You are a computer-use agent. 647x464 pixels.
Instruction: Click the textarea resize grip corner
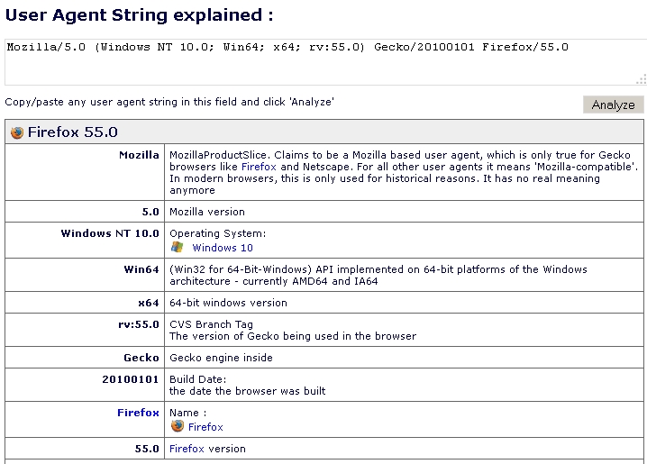(x=641, y=79)
